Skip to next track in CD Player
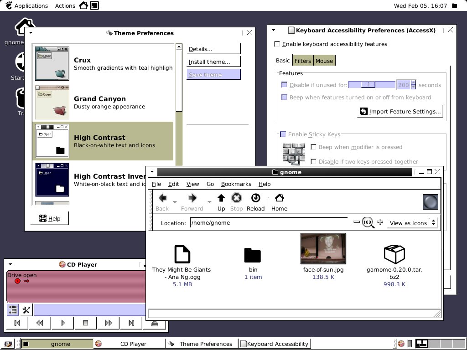The width and height of the screenshot is (467, 350). tap(131, 323)
